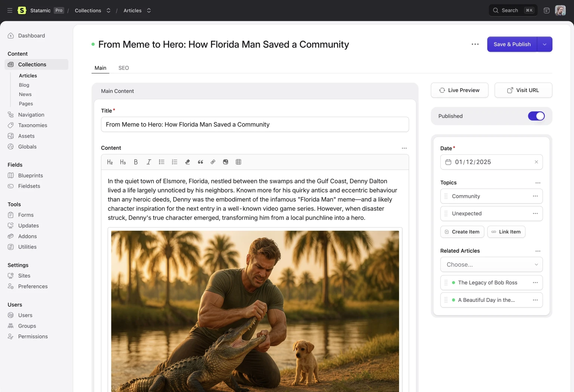574x392 pixels.
Task: Open the Save & Publish dropdown arrow
Action: tap(544, 44)
